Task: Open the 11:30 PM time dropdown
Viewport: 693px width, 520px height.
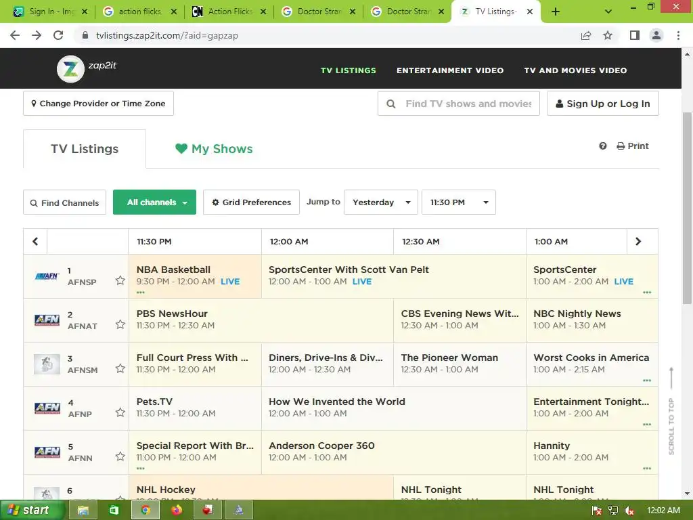Action: [459, 202]
